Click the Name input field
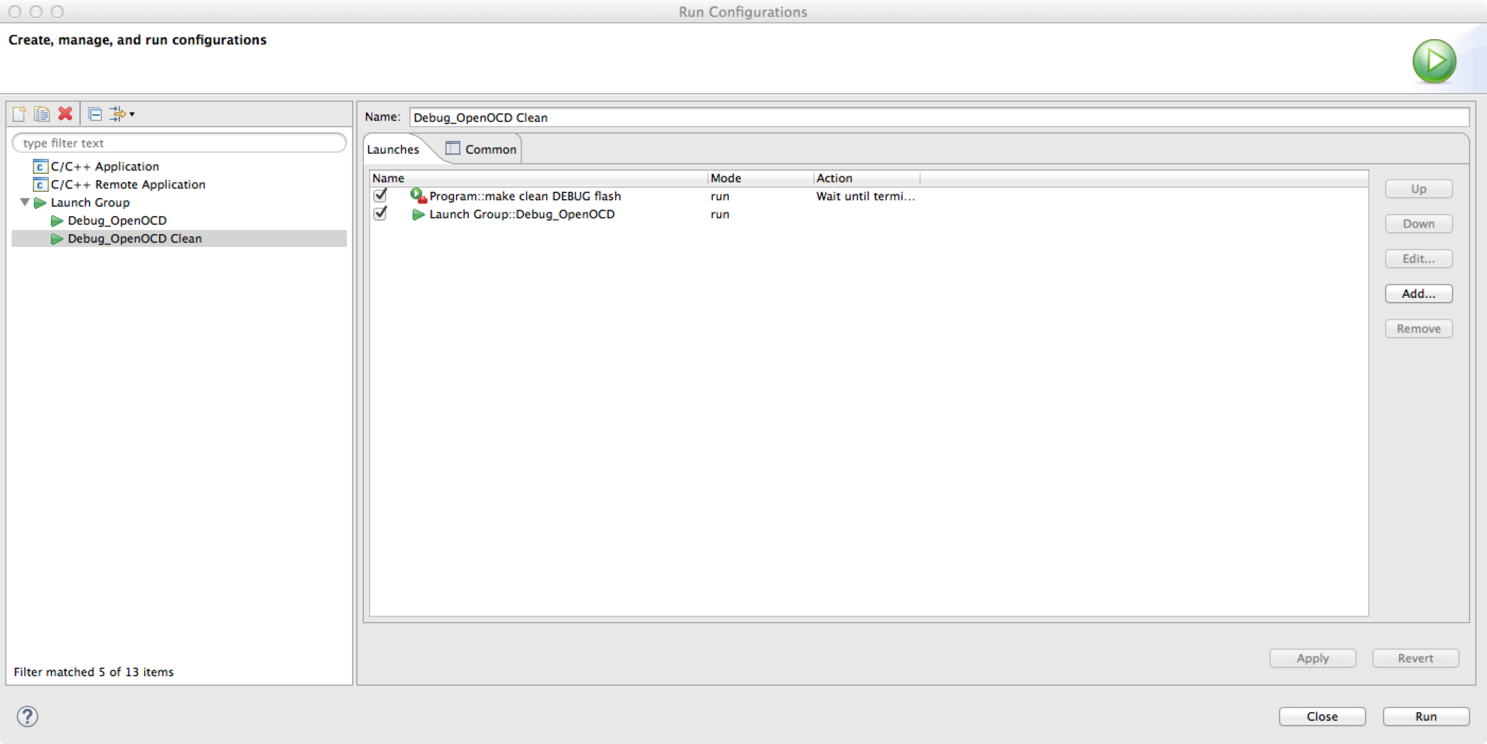Screen dimensions: 1487x744 [x=938, y=118]
